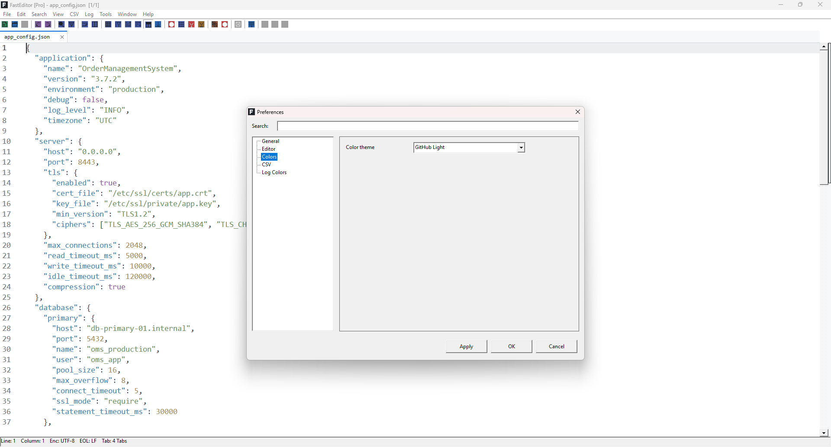The height and width of the screenshot is (447, 831).
Task: Click the red merge arrows icon
Action: pyautogui.click(x=191, y=24)
